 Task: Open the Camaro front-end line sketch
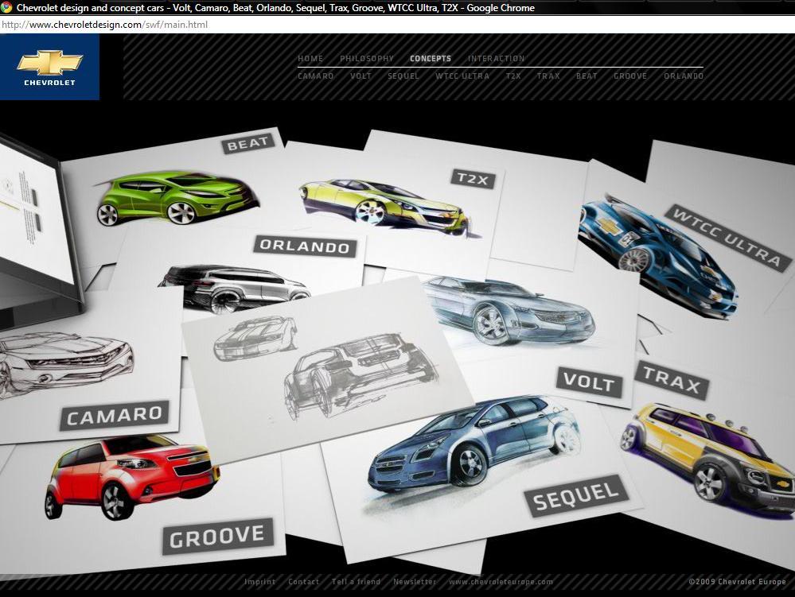(66, 363)
